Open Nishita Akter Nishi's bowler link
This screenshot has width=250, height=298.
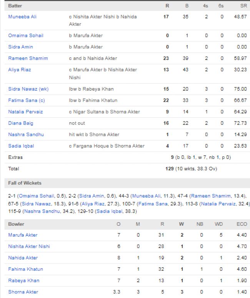[29, 246]
